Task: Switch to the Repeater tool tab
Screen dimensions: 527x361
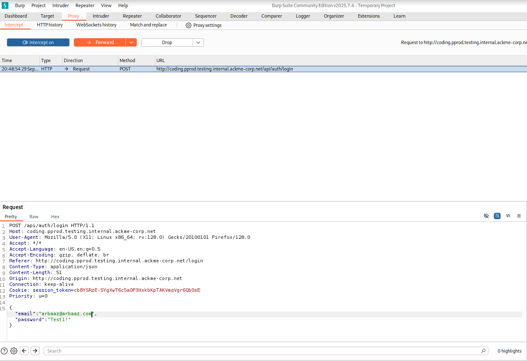Action: [x=132, y=16]
